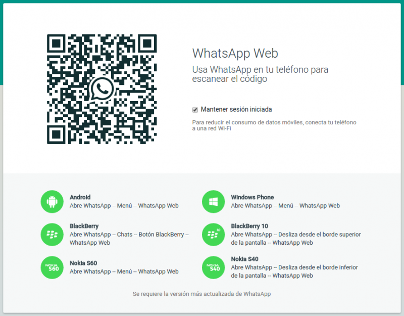This screenshot has height=316, width=404.
Task: Click the WhatsApp logo inside the QR code
Action: point(102,89)
